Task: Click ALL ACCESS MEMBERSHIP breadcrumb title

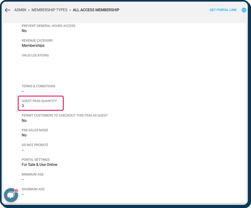Action: coord(96,10)
